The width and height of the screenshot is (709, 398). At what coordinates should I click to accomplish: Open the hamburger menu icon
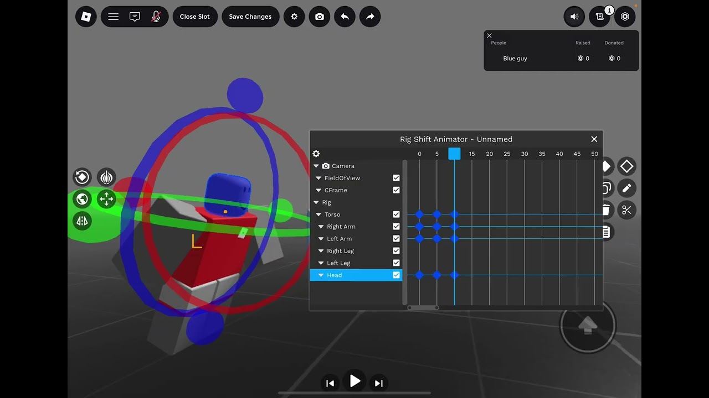113,17
